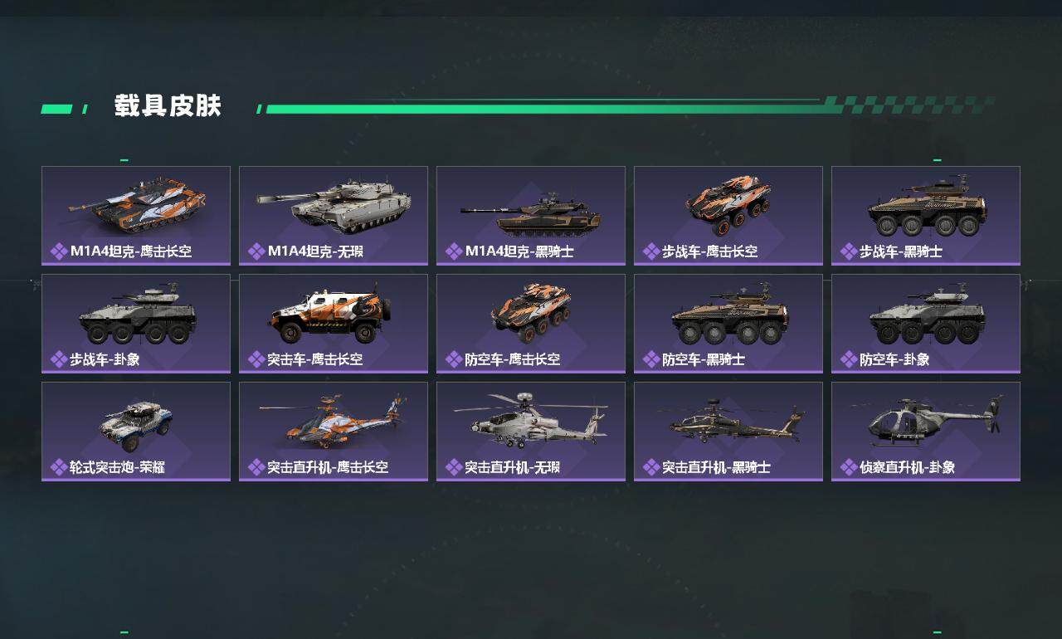Viewport: 1062px width, 639px height.
Task: Click the purple rarity icon beside 突击车-鹰击长空
Action: pos(256,359)
